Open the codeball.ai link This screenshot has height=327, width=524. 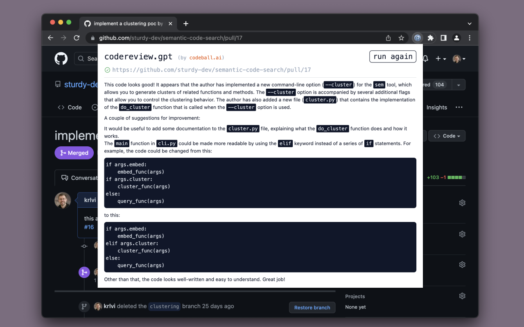tap(206, 58)
